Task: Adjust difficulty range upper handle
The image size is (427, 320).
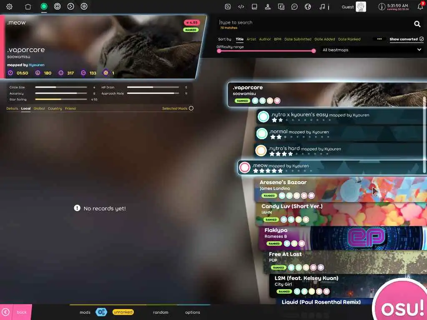Action: [314, 51]
